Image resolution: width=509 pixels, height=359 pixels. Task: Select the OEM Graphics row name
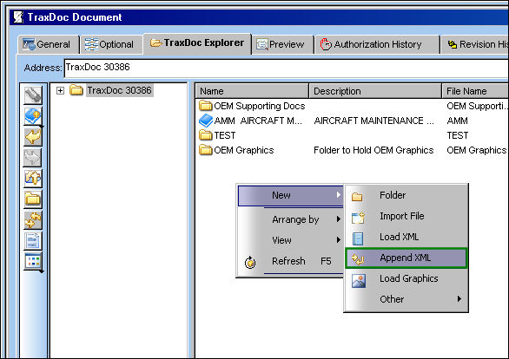[x=244, y=150]
